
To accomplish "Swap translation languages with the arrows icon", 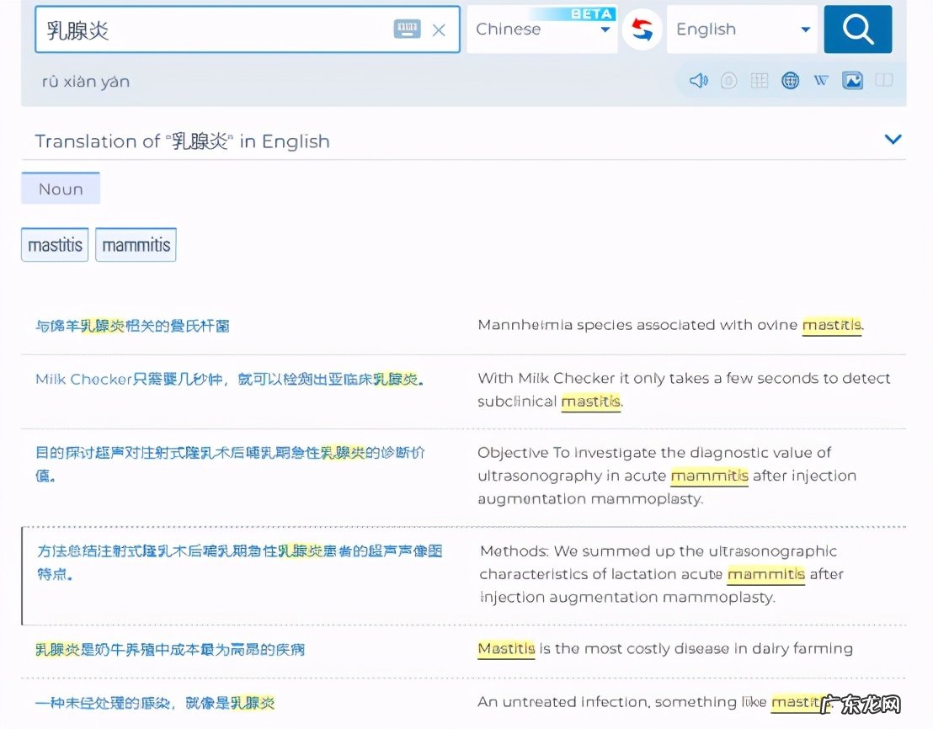I will point(642,29).
